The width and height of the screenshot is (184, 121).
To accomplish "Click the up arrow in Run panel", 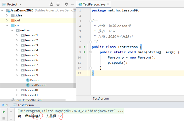I will click(11, 112).
